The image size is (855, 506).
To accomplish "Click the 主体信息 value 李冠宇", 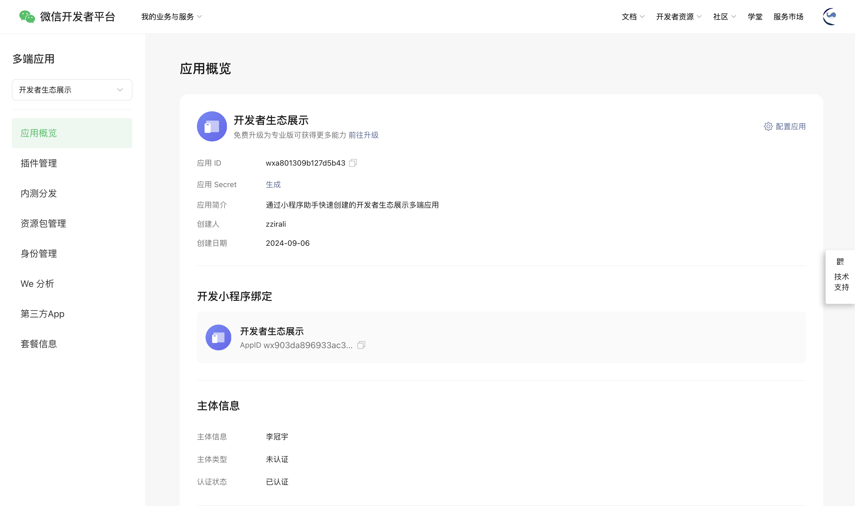I will tap(277, 437).
